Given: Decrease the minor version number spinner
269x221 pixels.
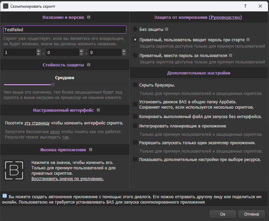Looking at the screenshot, I should coord(81,54).
